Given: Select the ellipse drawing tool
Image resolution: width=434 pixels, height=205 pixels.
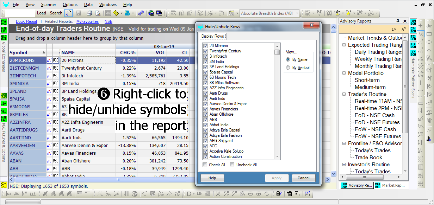Looking at the screenshot, I should [x=429, y=42].
